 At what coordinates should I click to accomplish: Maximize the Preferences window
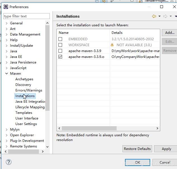pyautogui.click(x=162, y=7)
